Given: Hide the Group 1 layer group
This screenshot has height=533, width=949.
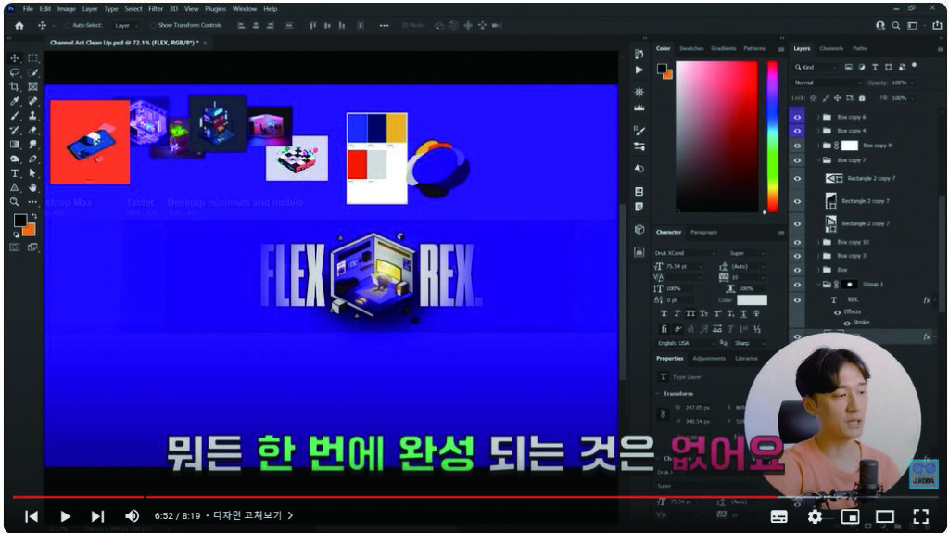Looking at the screenshot, I should click(x=797, y=284).
